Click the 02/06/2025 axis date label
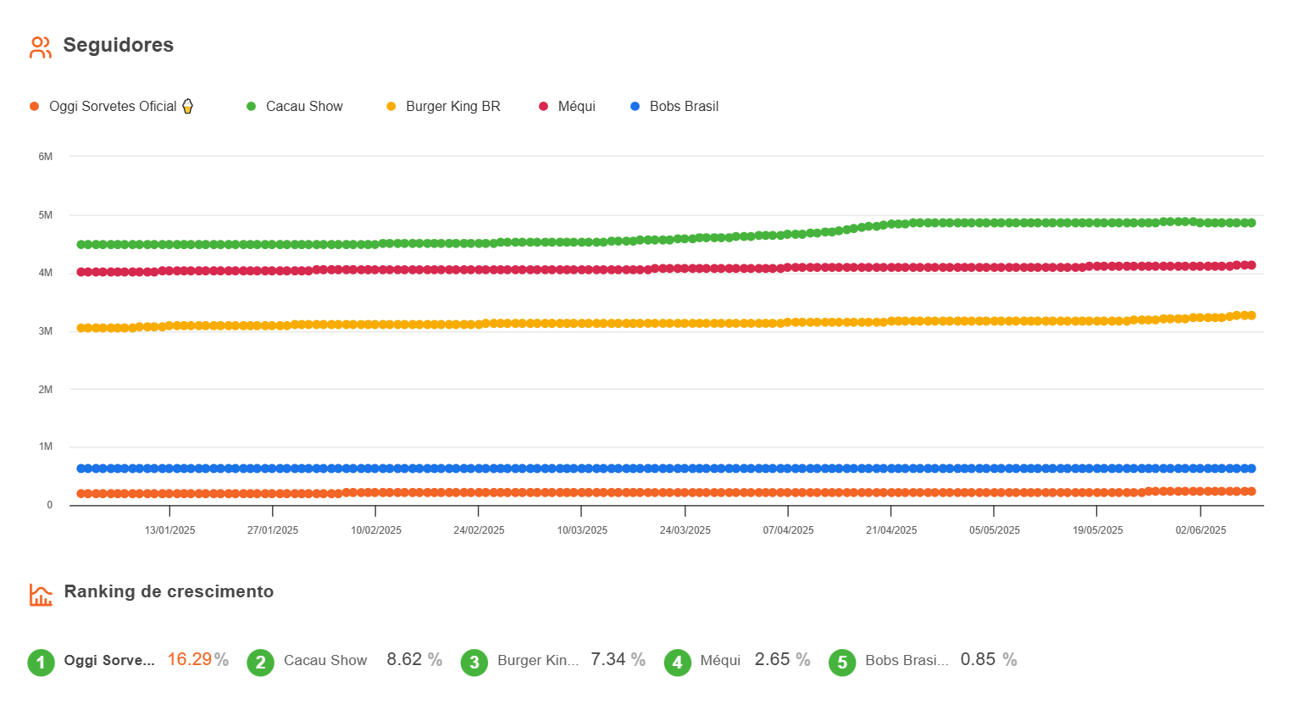The height and width of the screenshot is (710, 1303). [x=1200, y=530]
